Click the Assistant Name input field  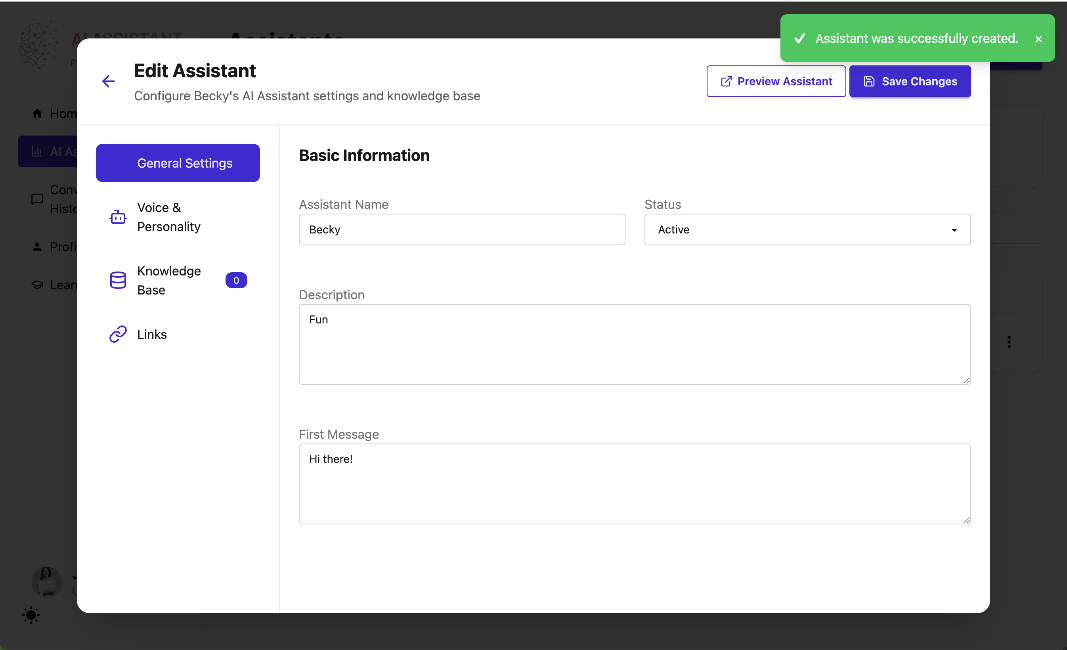[462, 229]
